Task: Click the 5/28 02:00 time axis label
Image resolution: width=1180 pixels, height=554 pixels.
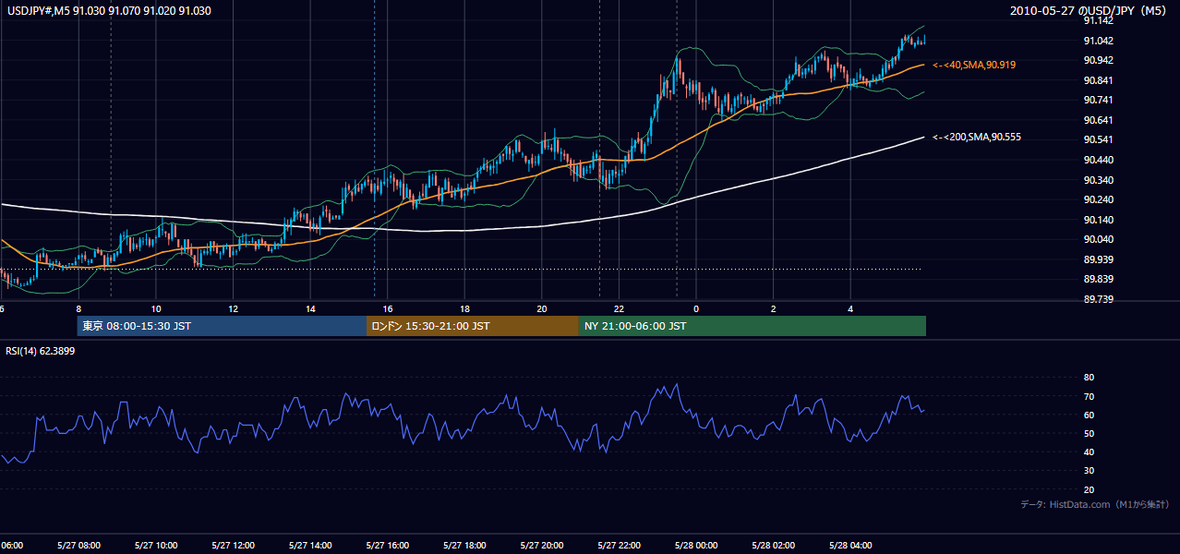Action: tap(774, 545)
